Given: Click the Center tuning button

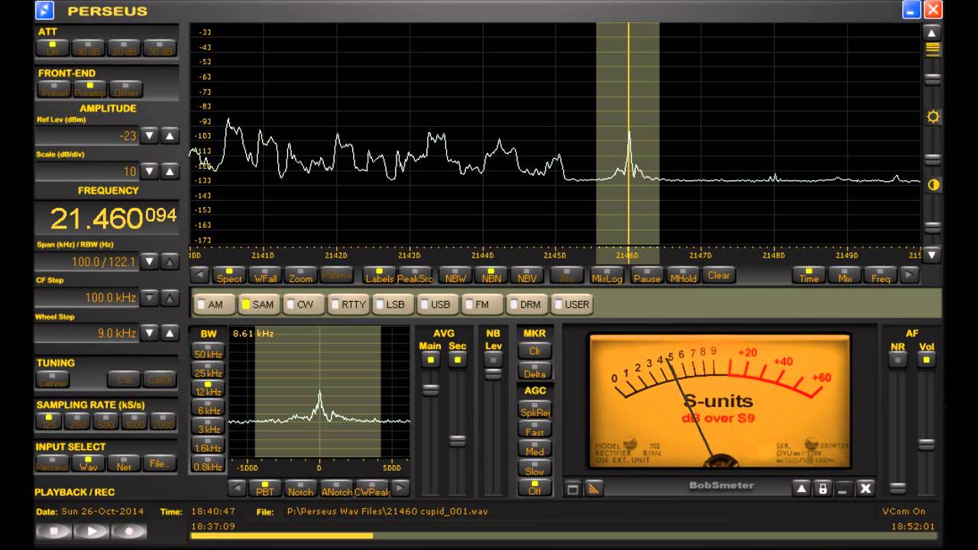Looking at the screenshot, I should pos(53,379).
